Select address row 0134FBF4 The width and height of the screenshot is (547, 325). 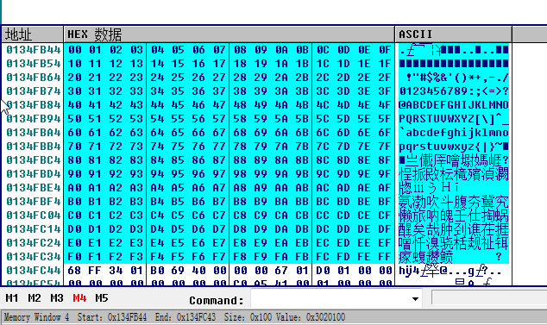(34, 202)
